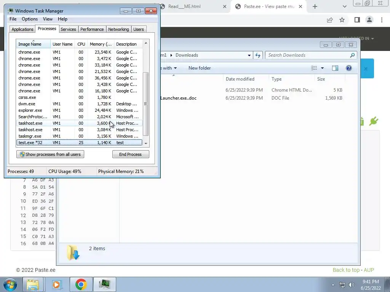This screenshot has height=292, width=390.
Task: Click the Explorer change view icon
Action: pos(314,68)
